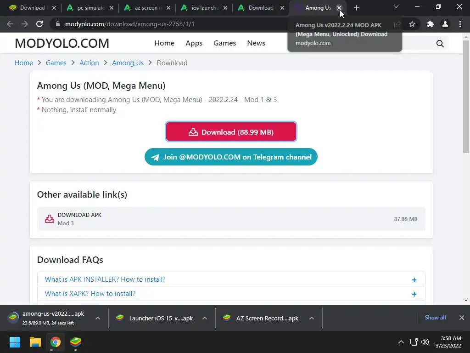Close the pc simulator tab
470x353 pixels.
coord(112,8)
